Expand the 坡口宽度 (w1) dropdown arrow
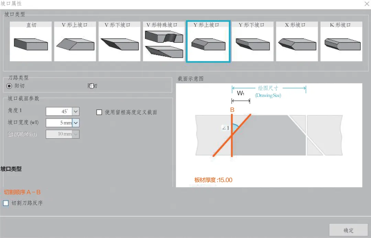This screenshot has height=238, width=371. (x=76, y=123)
